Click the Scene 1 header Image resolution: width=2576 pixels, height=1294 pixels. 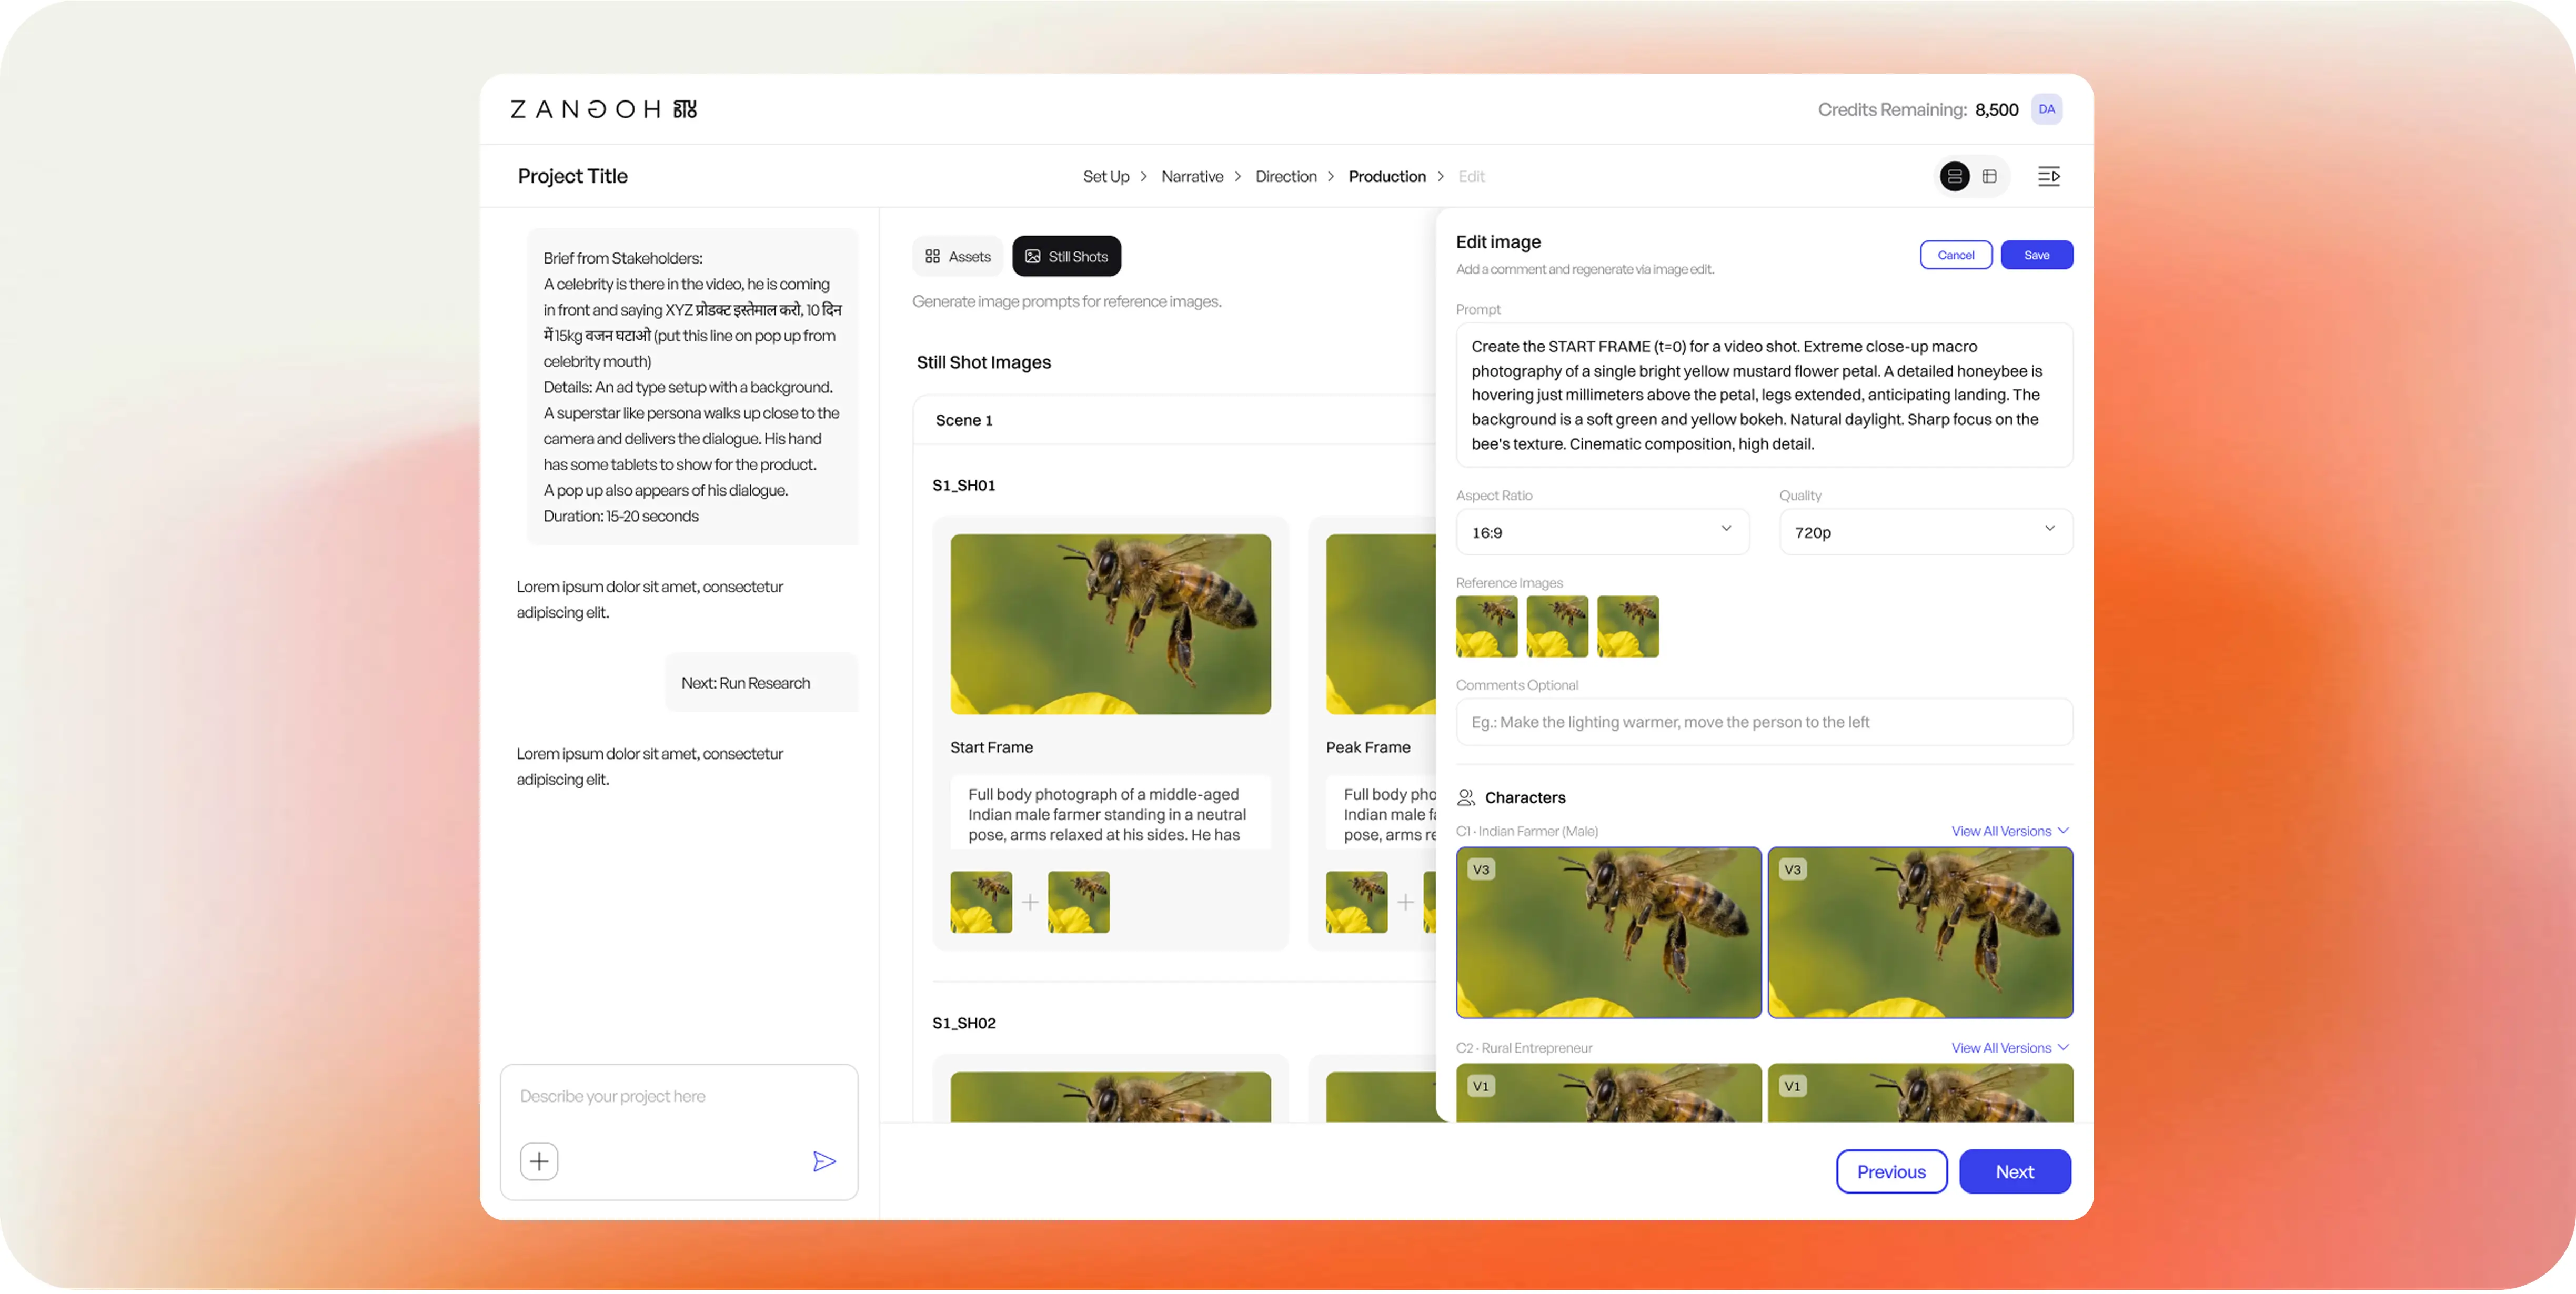click(x=964, y=421)
